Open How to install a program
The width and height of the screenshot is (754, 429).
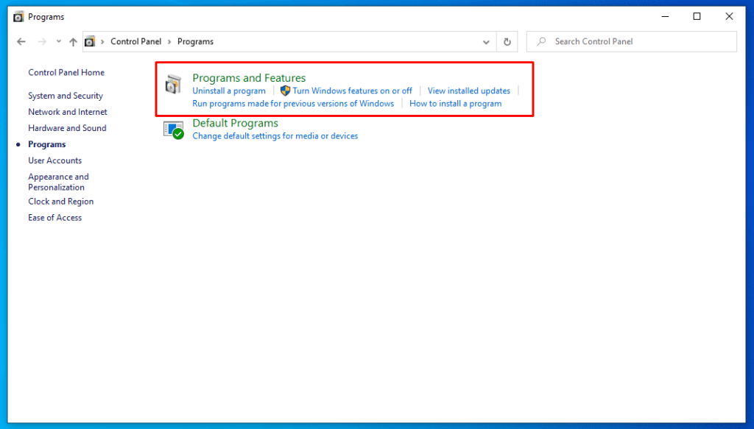click(x=455, y=104)
